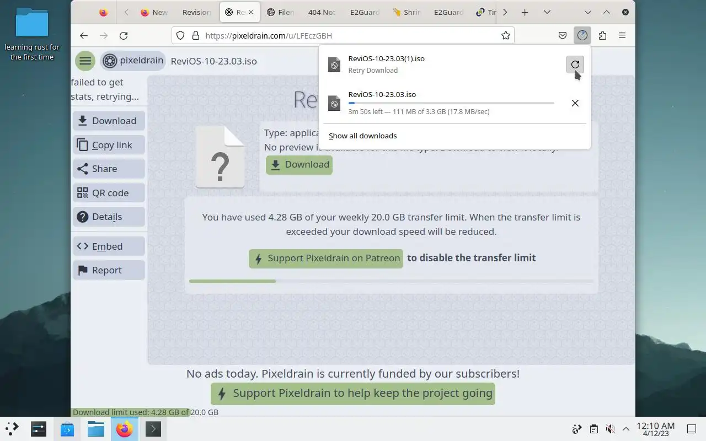
Task: Switch to the Filen tab
Action: (281, 12)
